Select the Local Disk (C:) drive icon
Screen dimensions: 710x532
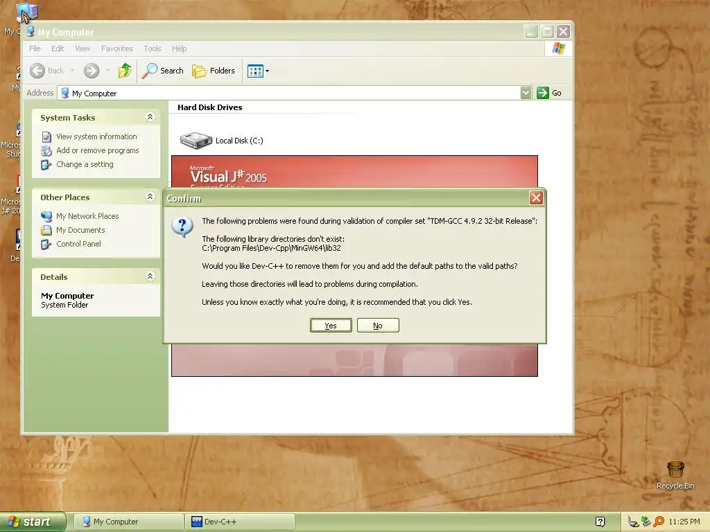coord(196,140)
